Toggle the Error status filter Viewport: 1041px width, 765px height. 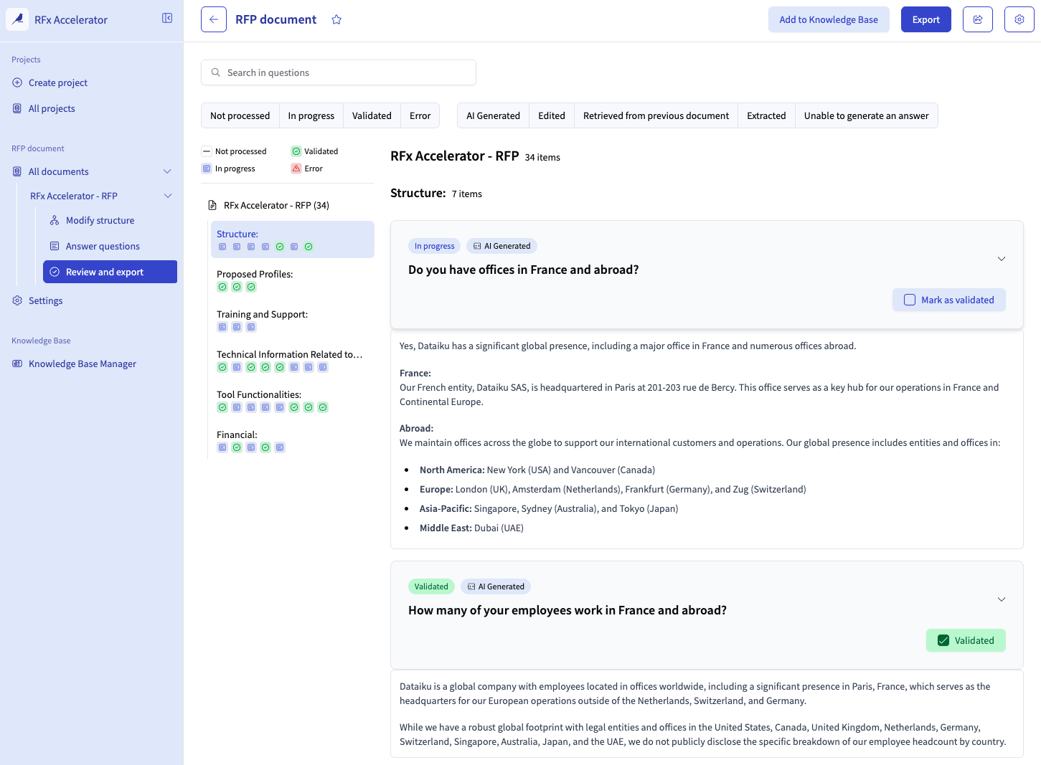click(x=420, y=115)
